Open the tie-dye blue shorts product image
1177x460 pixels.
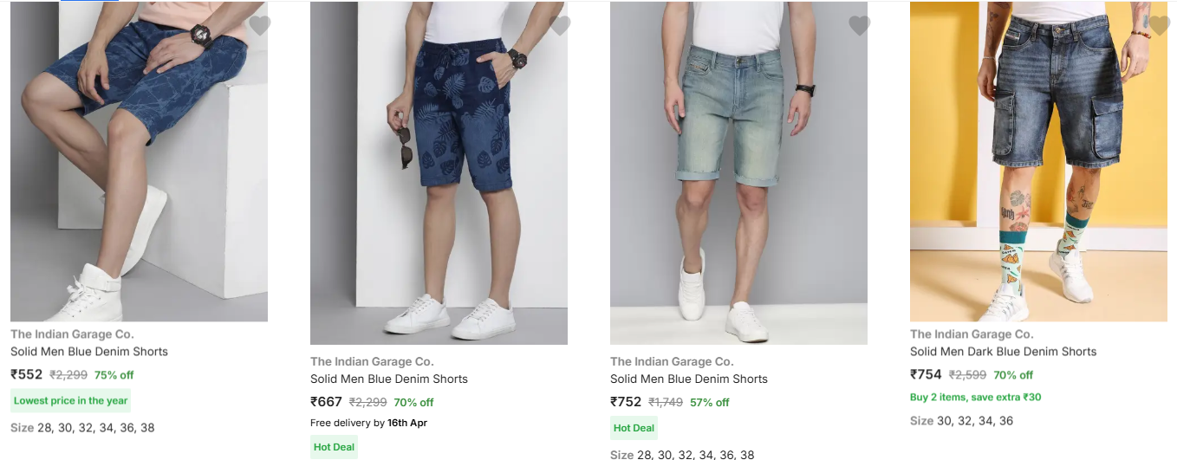pos(139,161)
